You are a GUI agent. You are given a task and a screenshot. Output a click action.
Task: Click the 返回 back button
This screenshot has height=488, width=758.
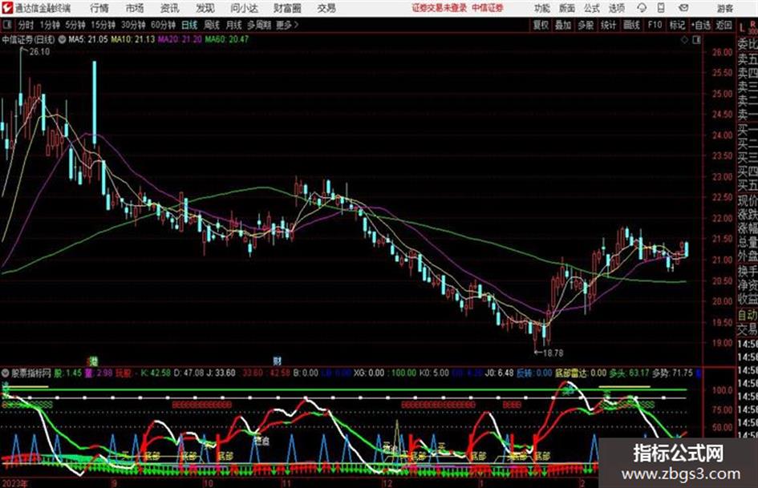(x=724, y=25)
